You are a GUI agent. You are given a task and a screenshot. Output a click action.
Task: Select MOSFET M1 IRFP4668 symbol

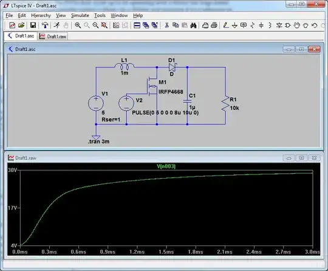point(152,86)
